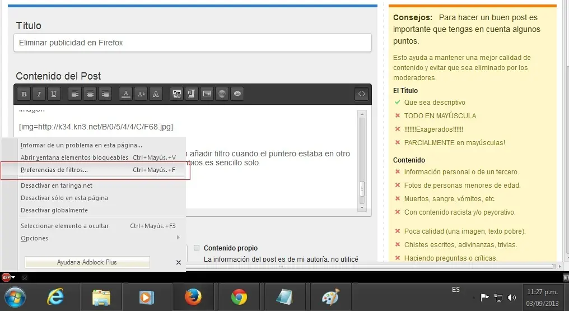Insert a quote block
The width and height of the screenshot is (569, 311).
click(x=237, y=94)
